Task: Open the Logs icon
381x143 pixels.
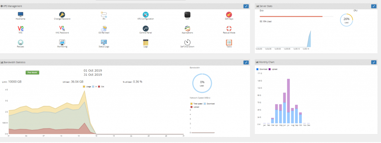Action: click(x=145, y=42)
